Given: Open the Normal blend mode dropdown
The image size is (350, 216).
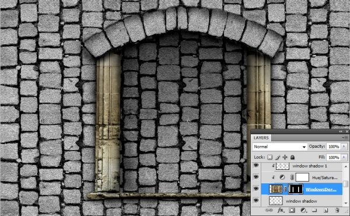Looking at the screenshot, I should [x=279, y=147].
